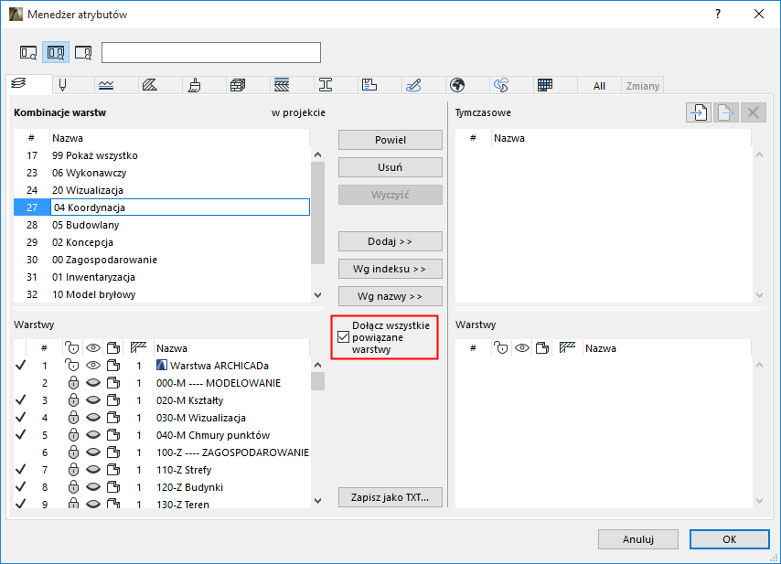Toggle eye of 040-M Chmury punktów layer
The width and height of the screenshot is (781, 564).
[x=93, y=435]
